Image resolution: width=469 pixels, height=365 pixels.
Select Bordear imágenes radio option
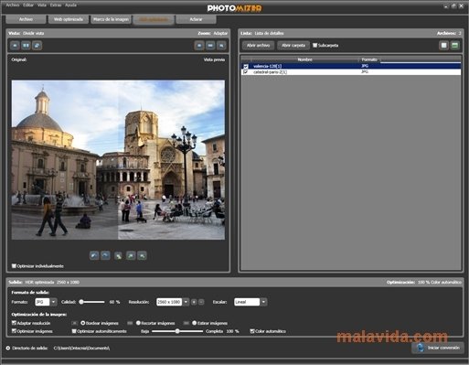click(x=83, y=323)
